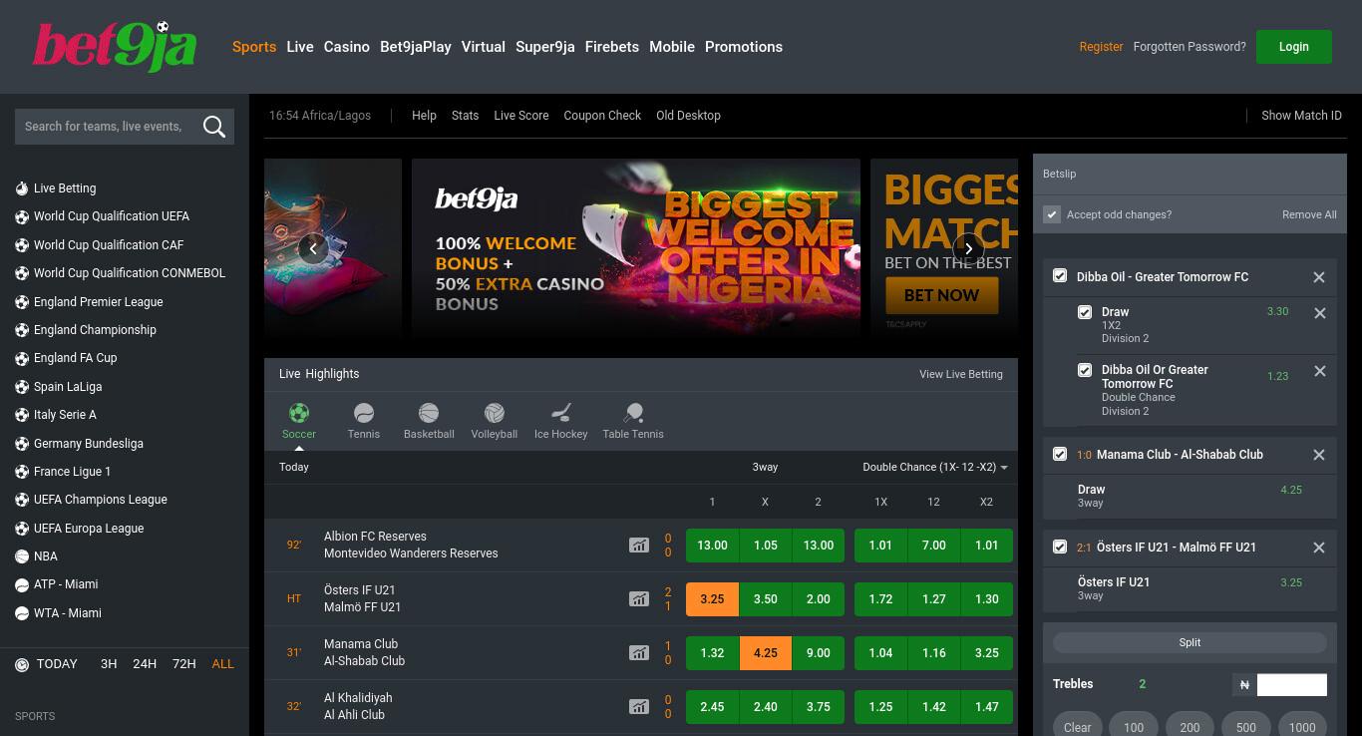The width and height of the screenshot is (1362, 736).
Task: Open stats icon for Al Khalidiyah match
Action: pos(638,706)
